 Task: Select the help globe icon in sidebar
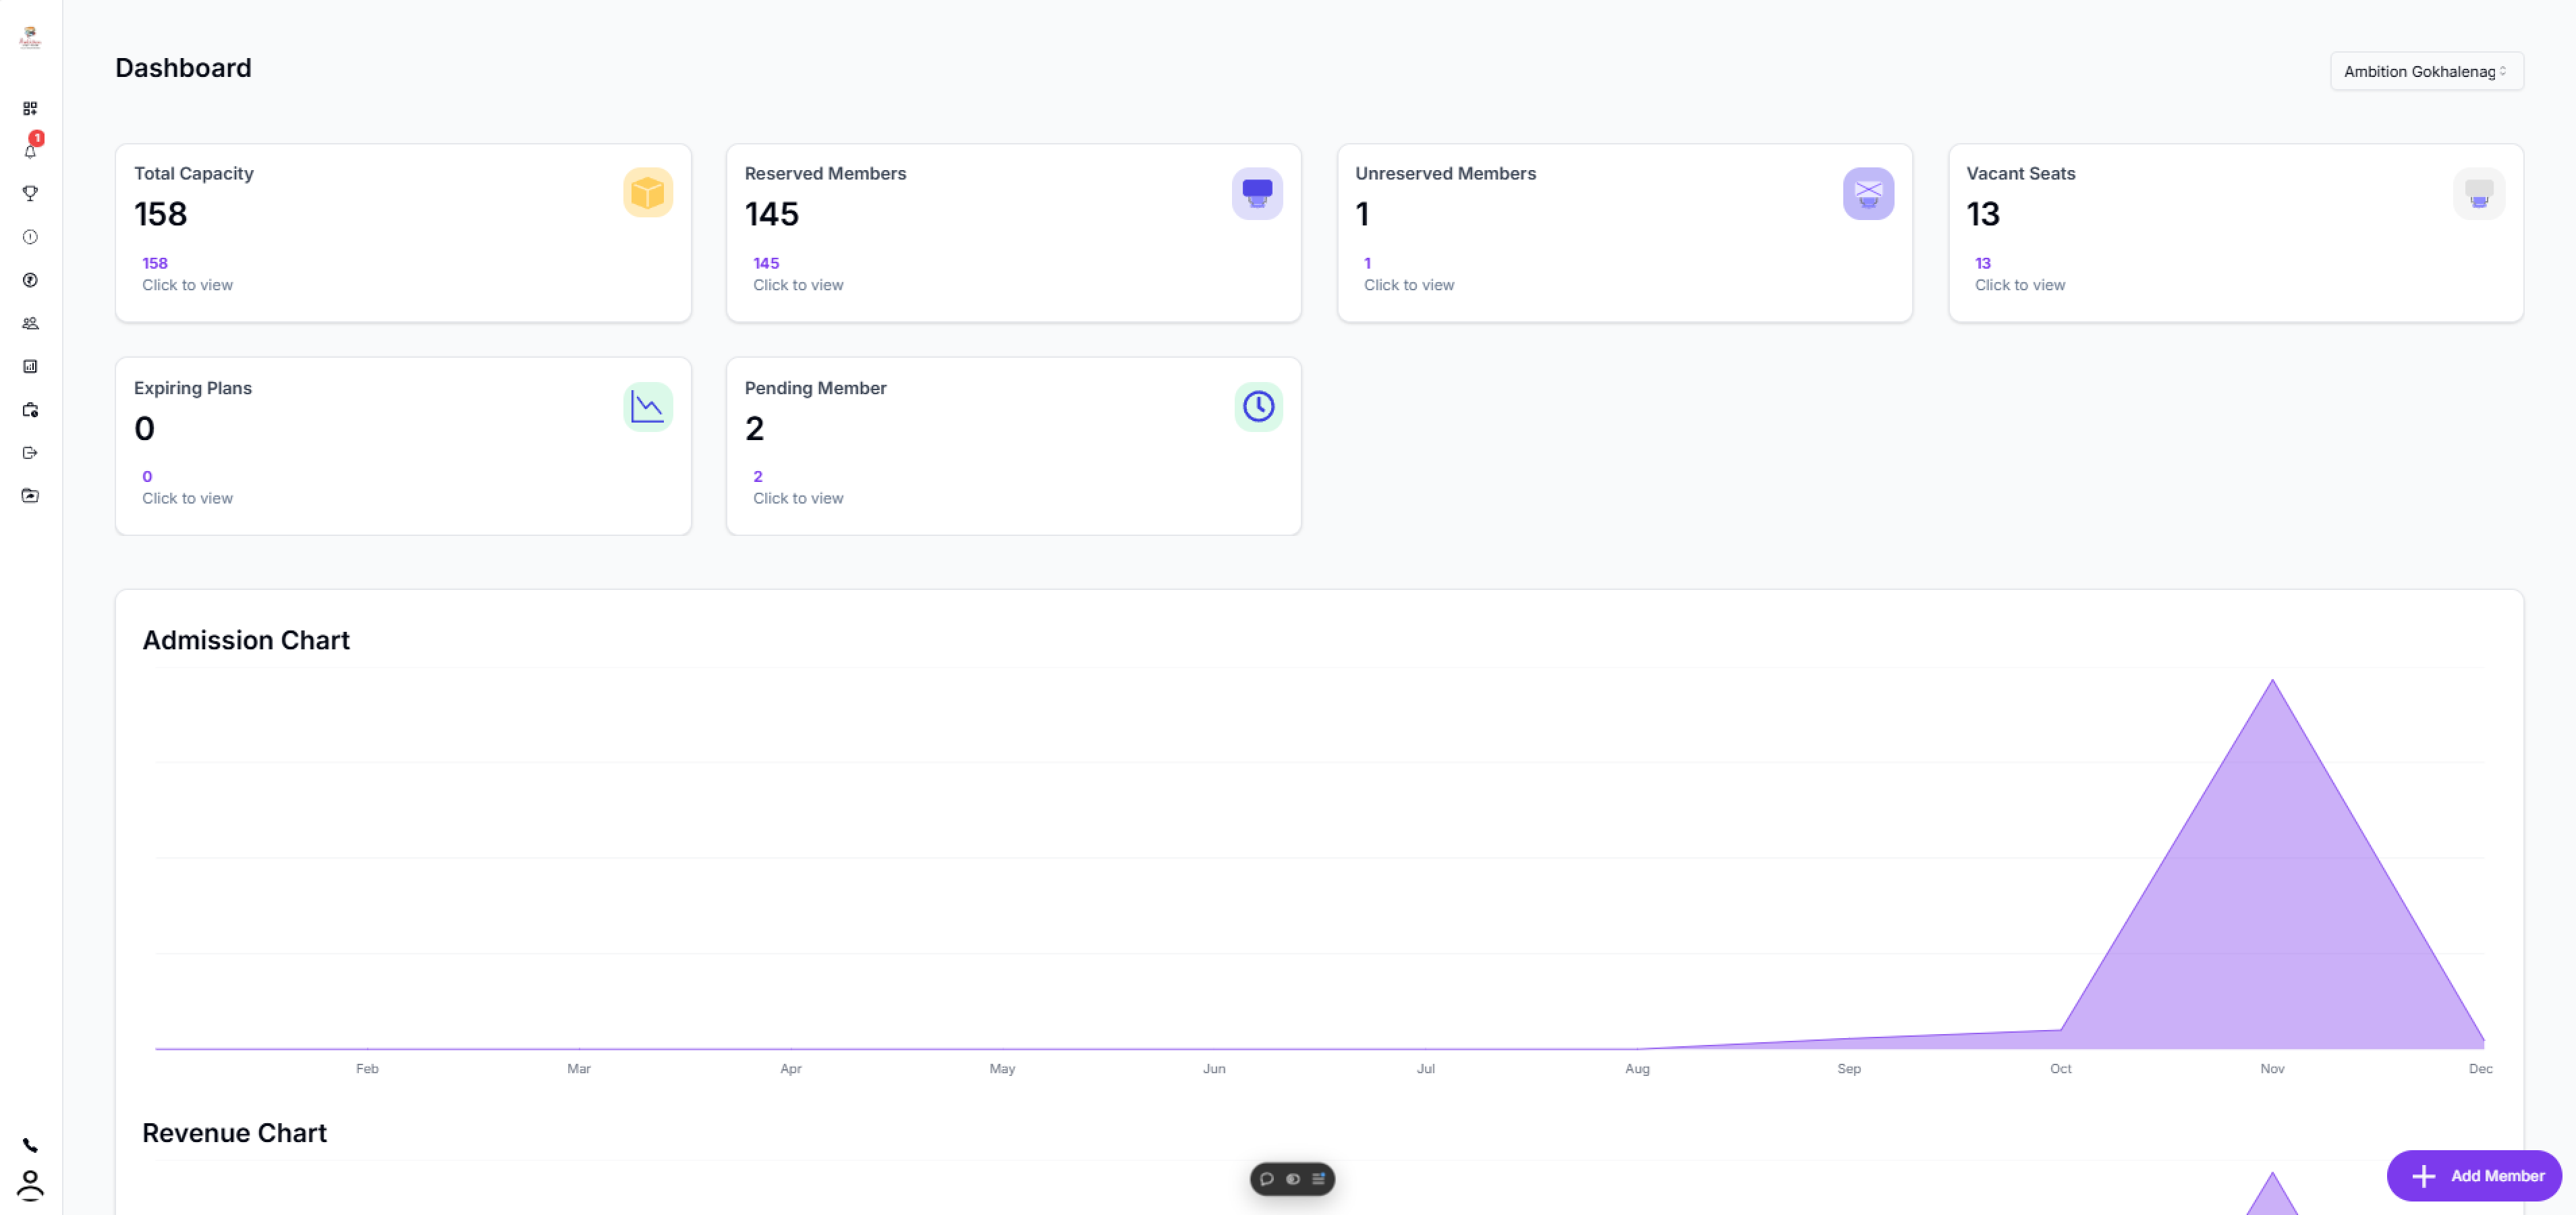tap(30, 280)
